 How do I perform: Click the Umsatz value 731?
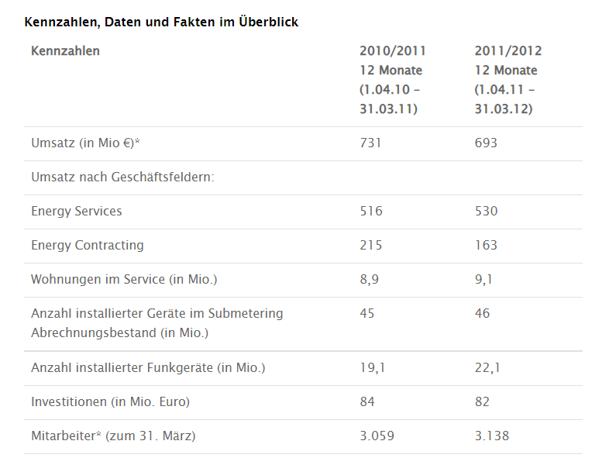[371, 143]
